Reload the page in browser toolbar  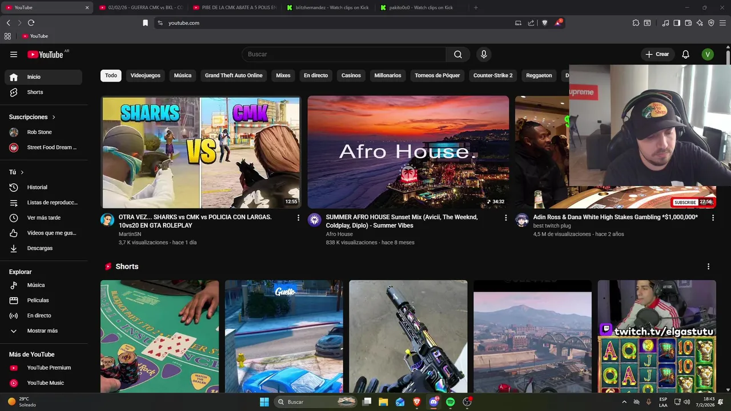(31, 23)
